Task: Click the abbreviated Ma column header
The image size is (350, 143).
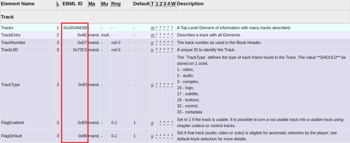Action: click(x=91, y=4)
